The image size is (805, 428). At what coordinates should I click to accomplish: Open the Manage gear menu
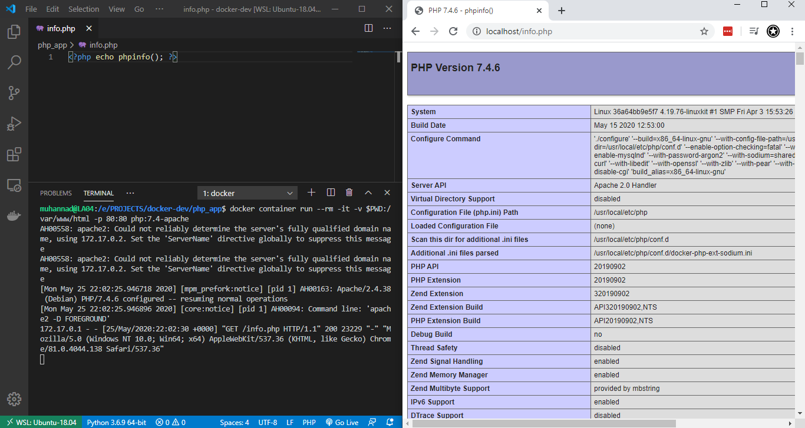tap(14, 399)
